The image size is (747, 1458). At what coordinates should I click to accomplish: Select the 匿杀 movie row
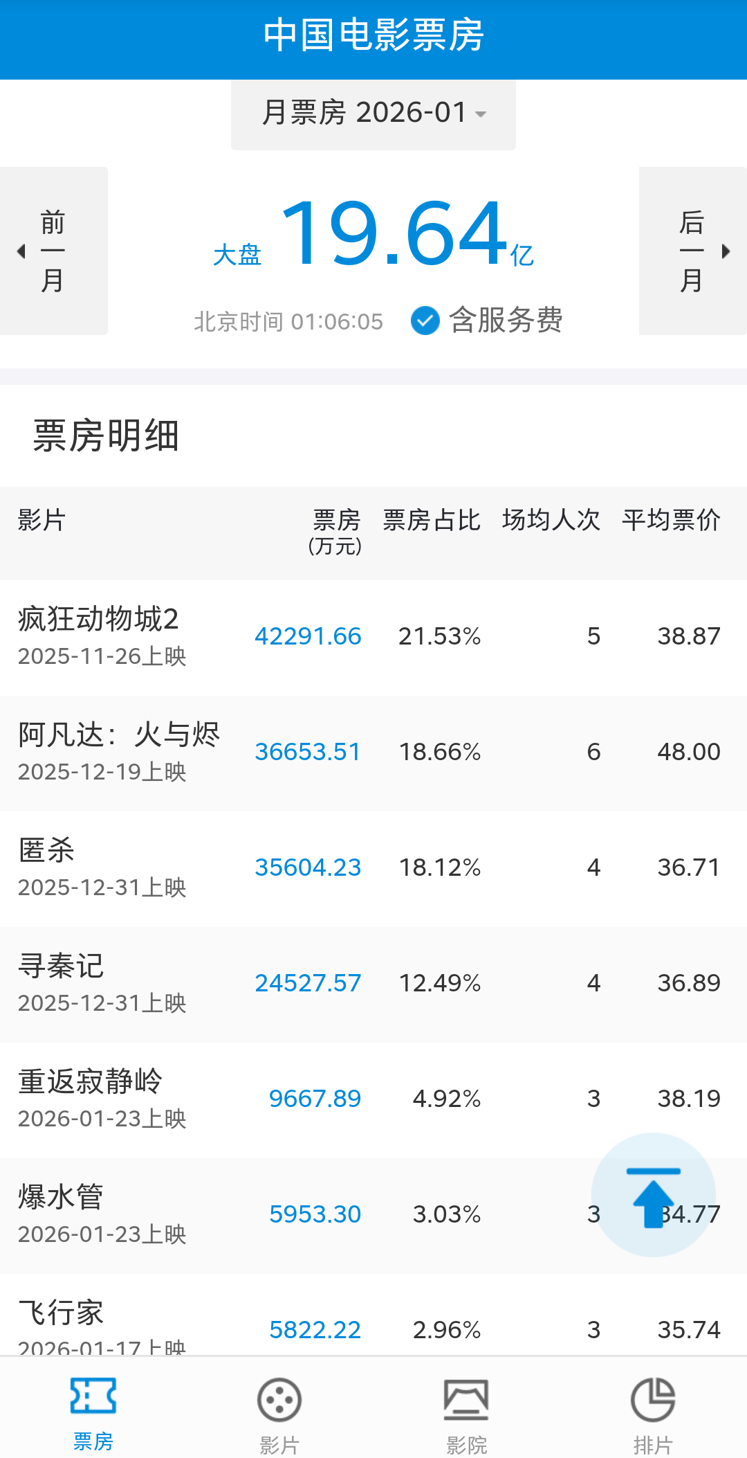pos(373,867)
